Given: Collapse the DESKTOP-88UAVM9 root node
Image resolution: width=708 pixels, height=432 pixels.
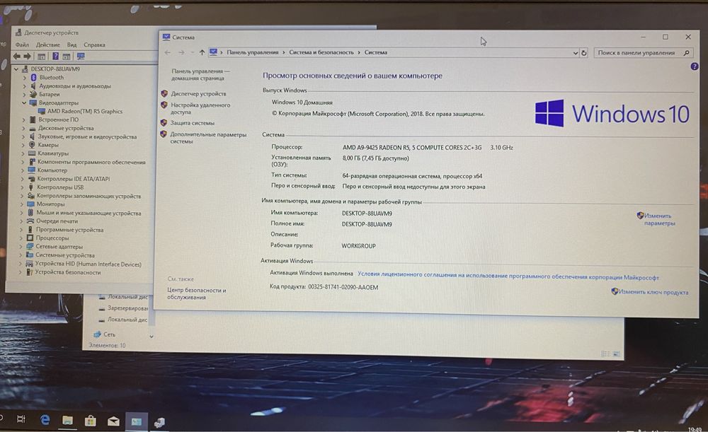Looking at the screenshot, I should pyautogui.click(x=16, y=69).
